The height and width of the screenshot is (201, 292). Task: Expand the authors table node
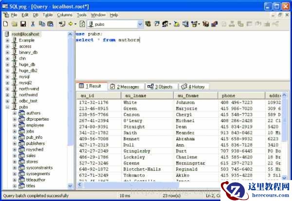[15, 113]
